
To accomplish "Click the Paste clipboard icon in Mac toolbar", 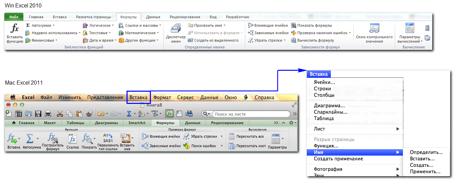I will (x=79, y=114).
